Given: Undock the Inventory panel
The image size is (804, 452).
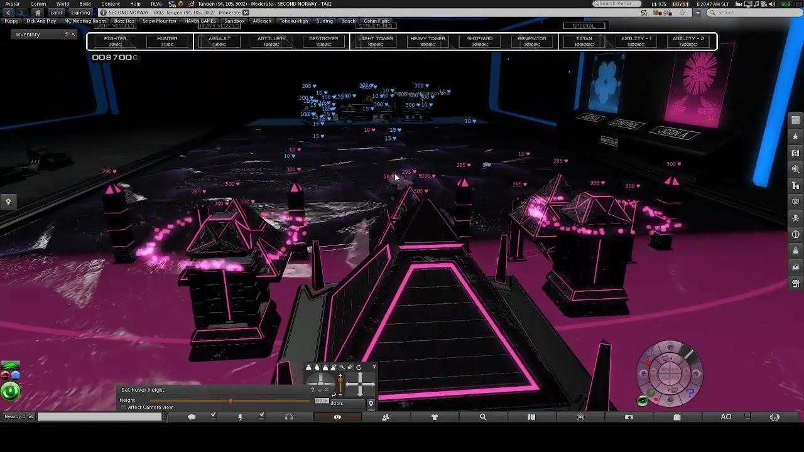Looking at the screenshot, I should pyautogui.click(x=66, y=35).
